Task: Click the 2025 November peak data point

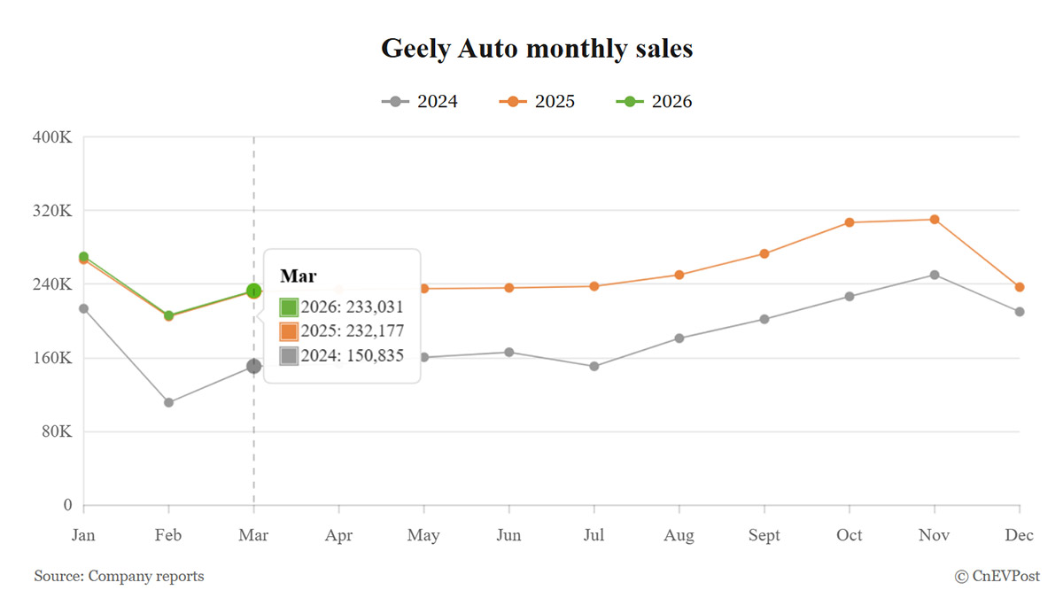Action: (935, 219)
